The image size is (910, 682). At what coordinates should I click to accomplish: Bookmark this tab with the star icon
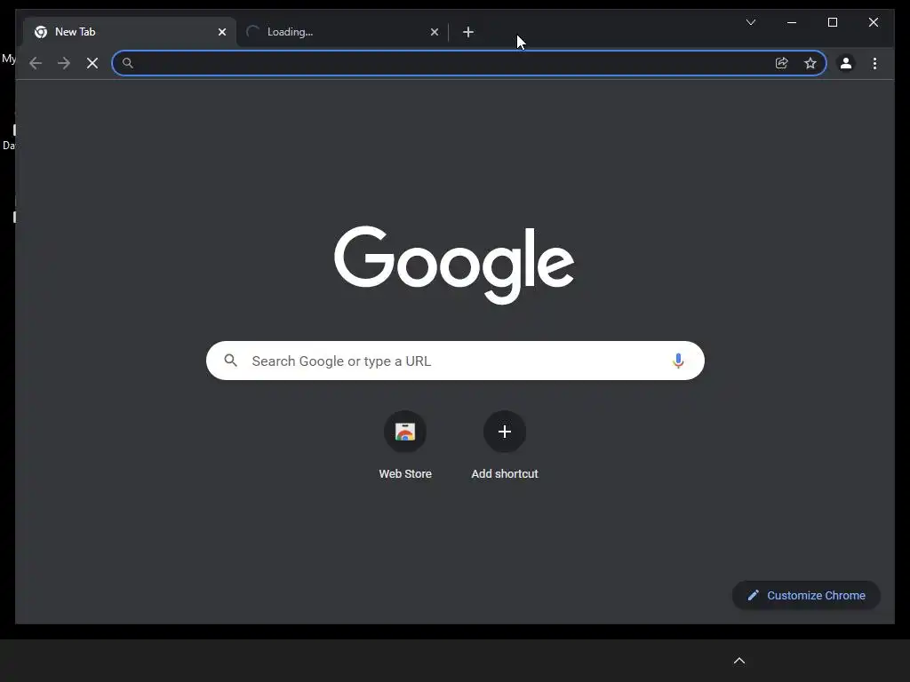(x=810, y=63)
